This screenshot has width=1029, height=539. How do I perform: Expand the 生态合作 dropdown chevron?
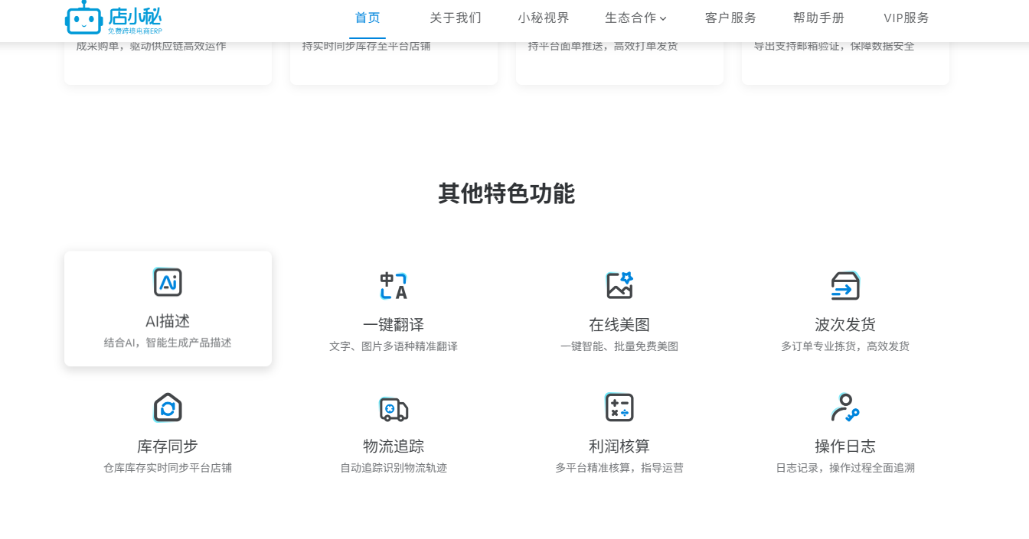[663, 18]
